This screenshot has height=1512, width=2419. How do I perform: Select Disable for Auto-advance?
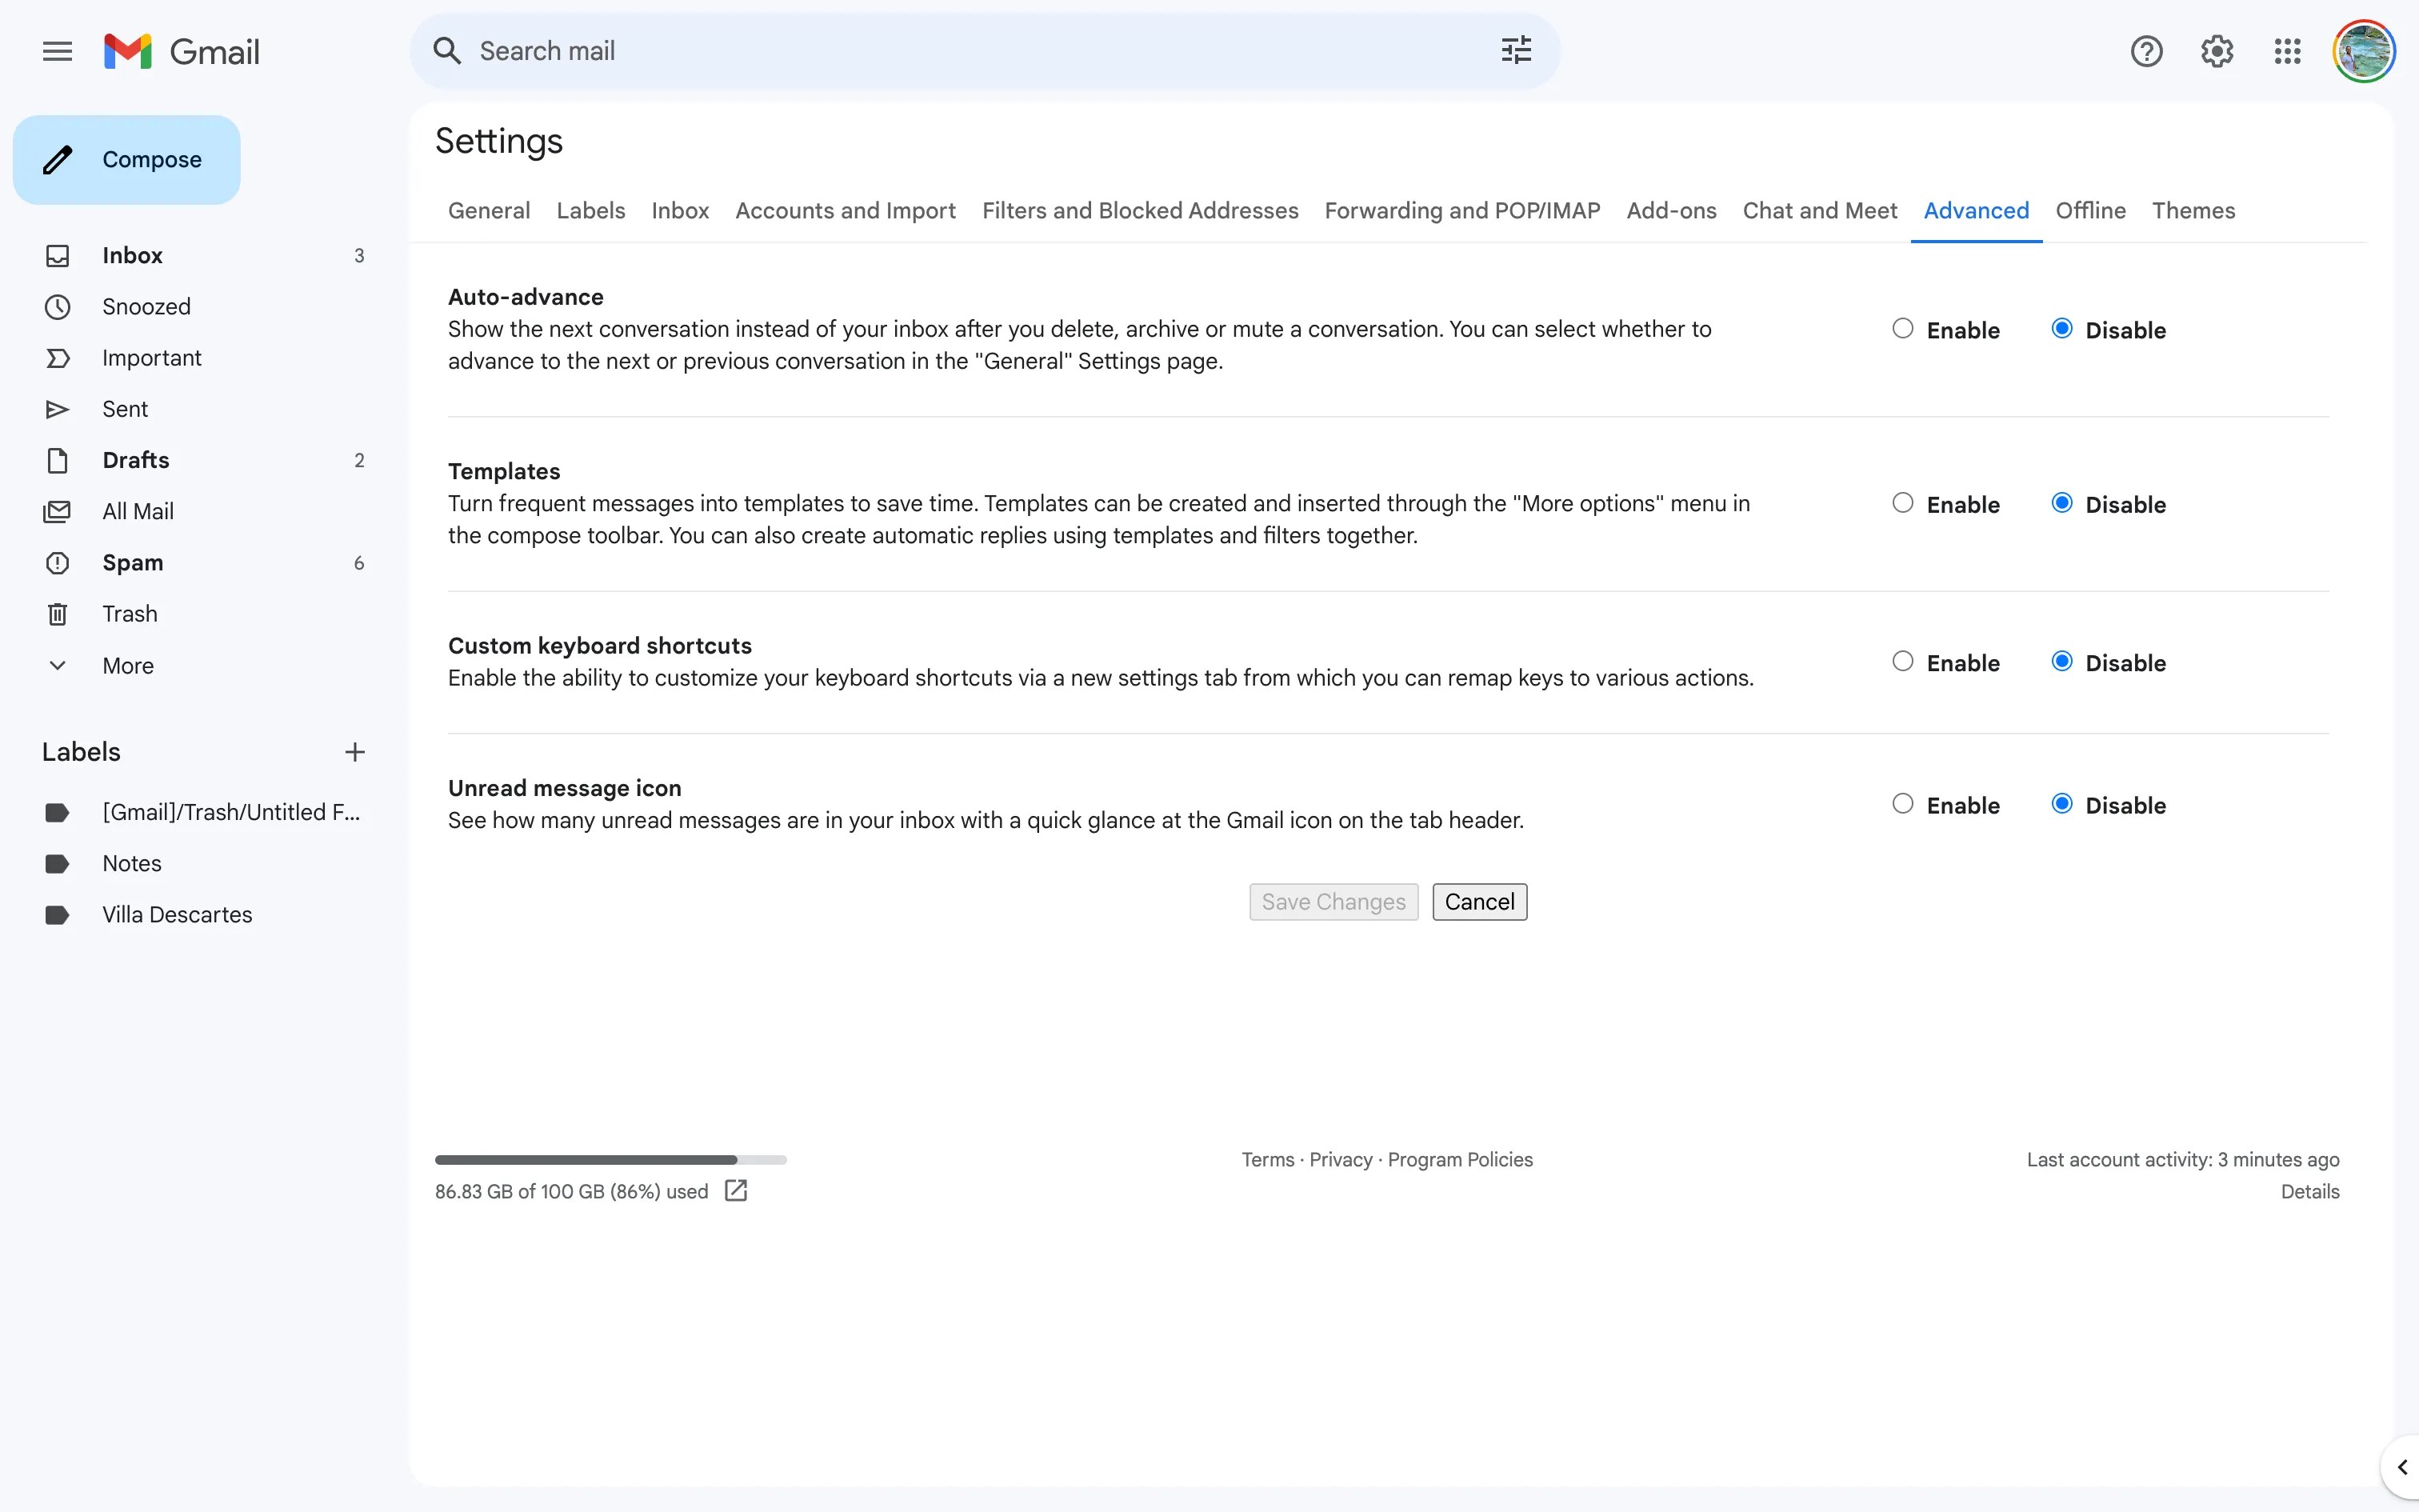[x=2061, y=329]
